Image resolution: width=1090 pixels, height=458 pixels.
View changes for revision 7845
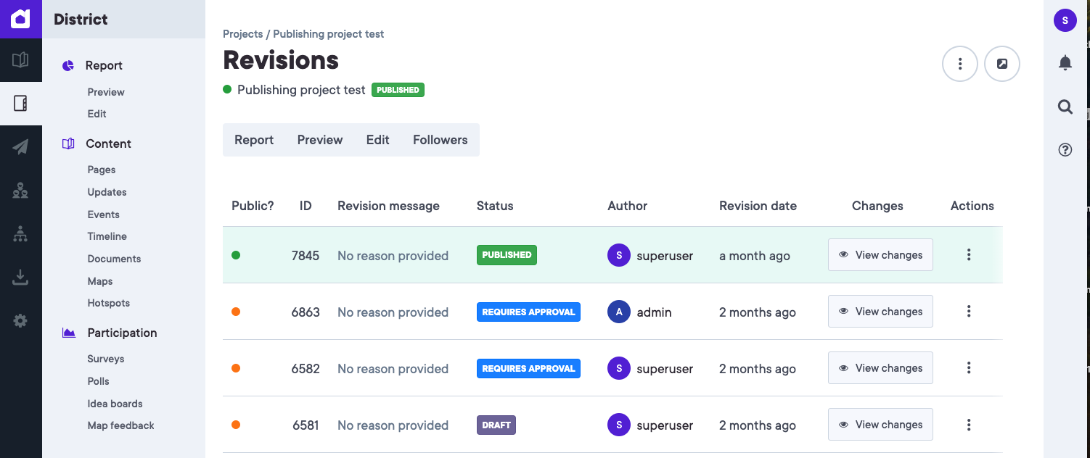coord(880,255)
